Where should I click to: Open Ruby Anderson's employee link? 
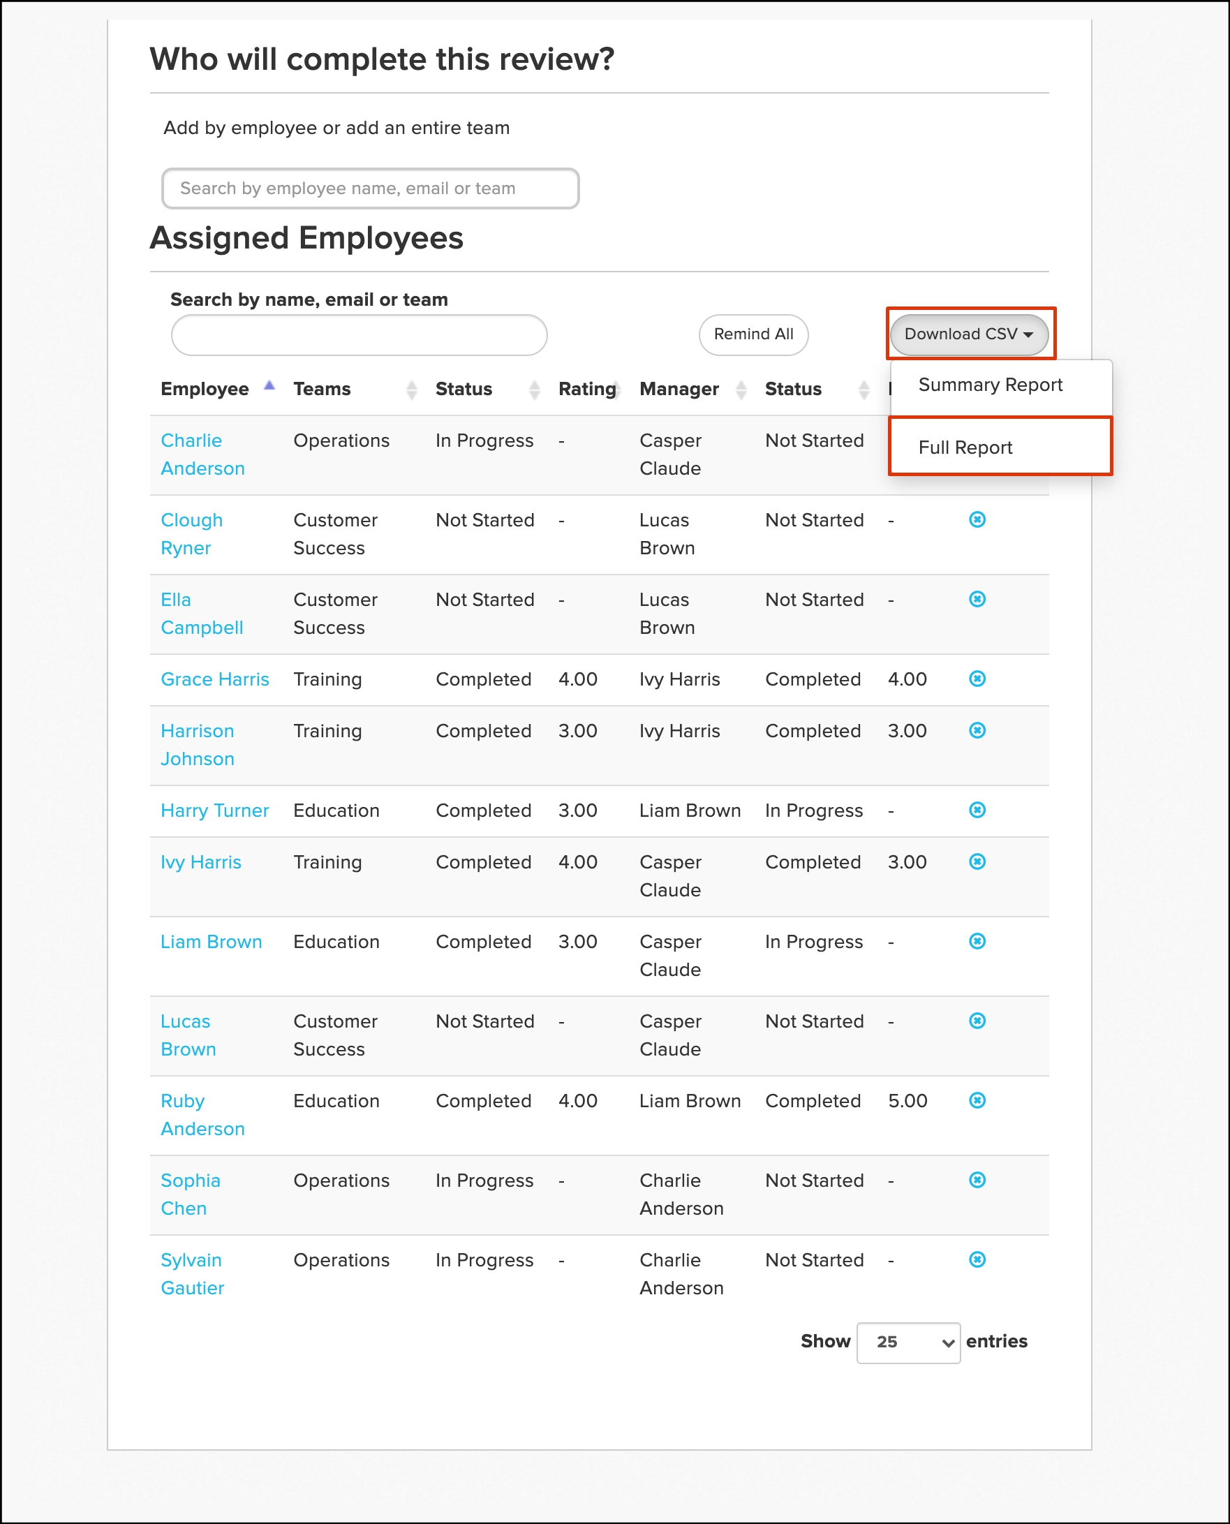[202, 1114]
